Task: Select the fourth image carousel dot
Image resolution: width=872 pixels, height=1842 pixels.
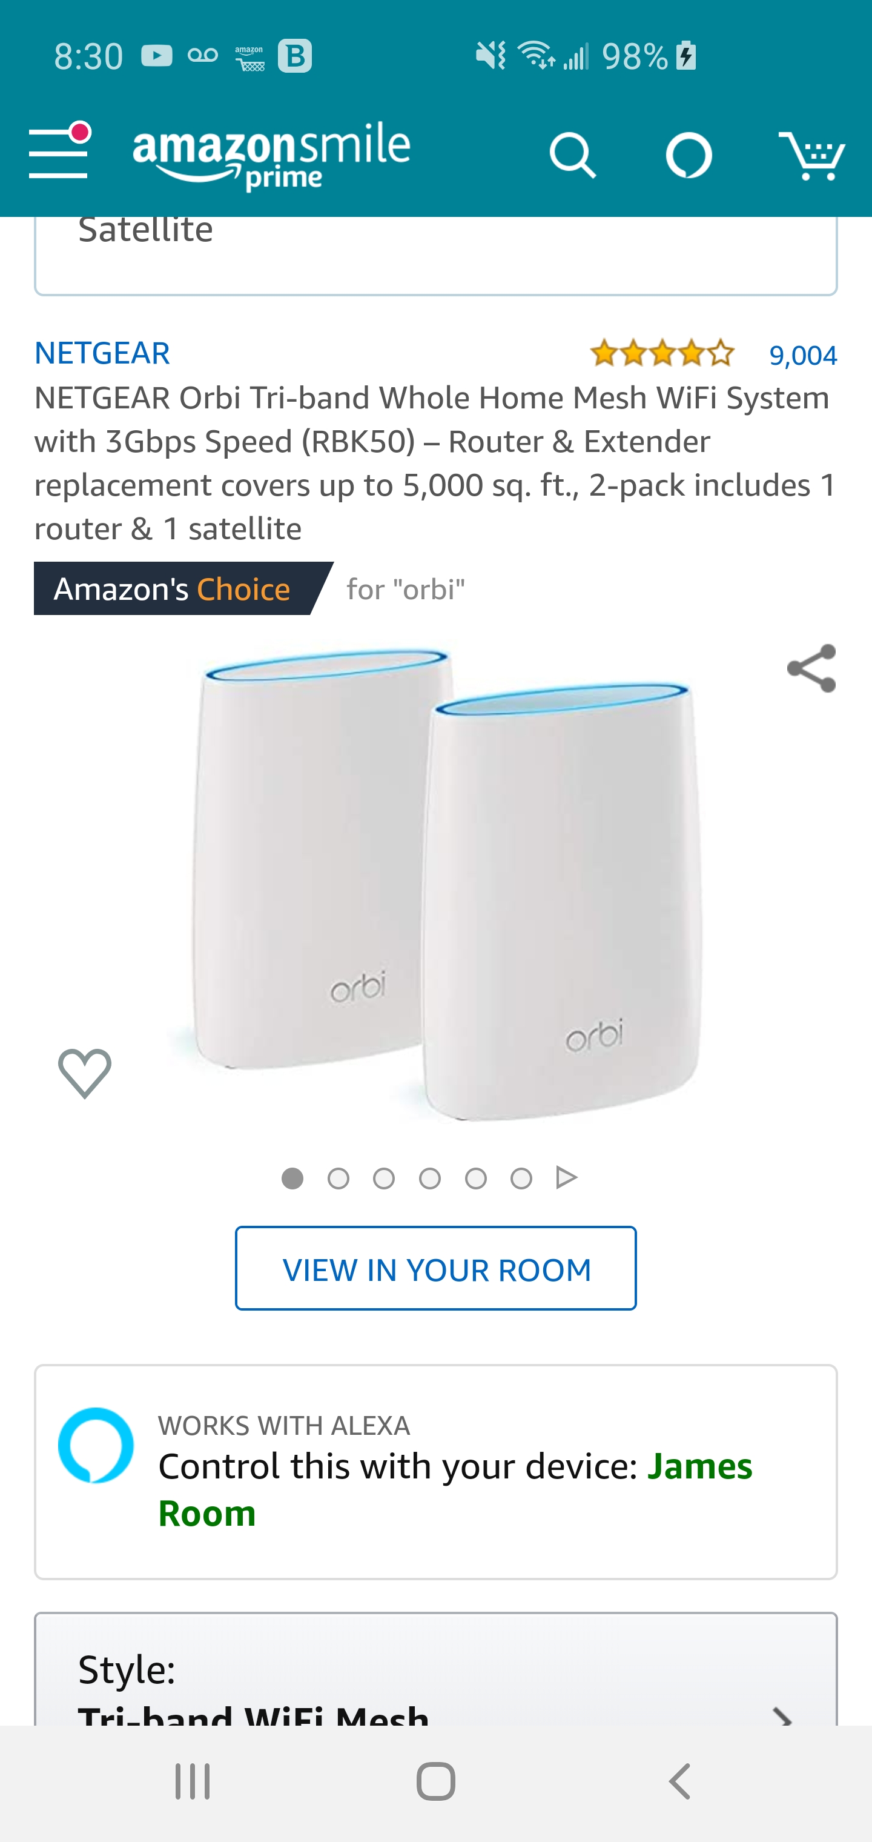Action: (429, 1178)
